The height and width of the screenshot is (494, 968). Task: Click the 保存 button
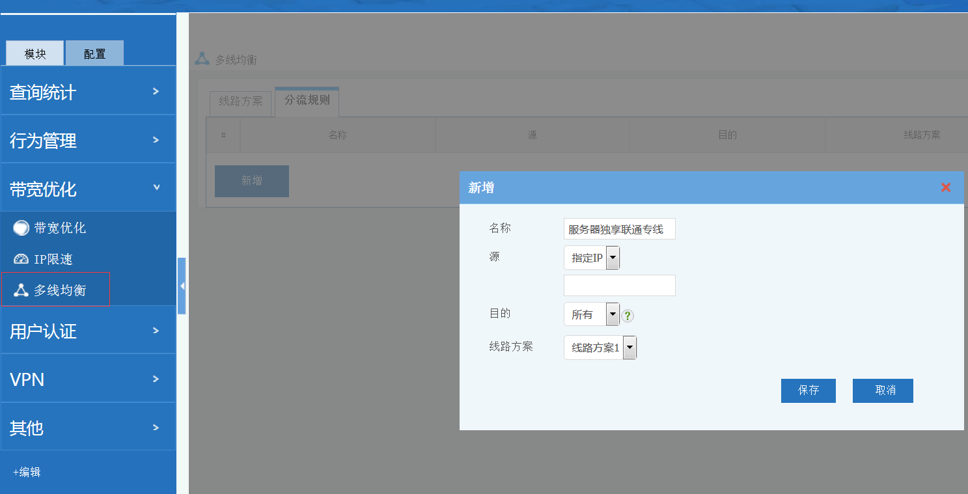point(808,391)
